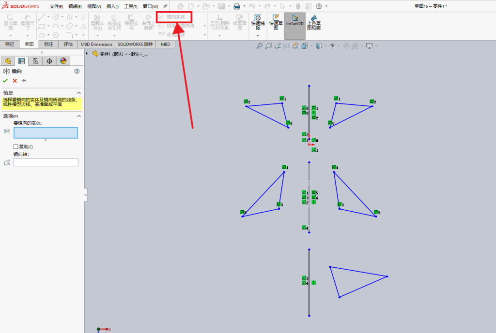Pin the menu bar with the pushpin

165,6
